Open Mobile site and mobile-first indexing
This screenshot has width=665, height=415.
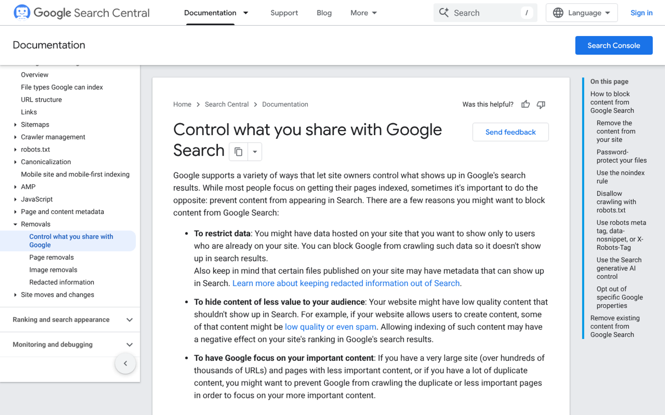(75, 175)
